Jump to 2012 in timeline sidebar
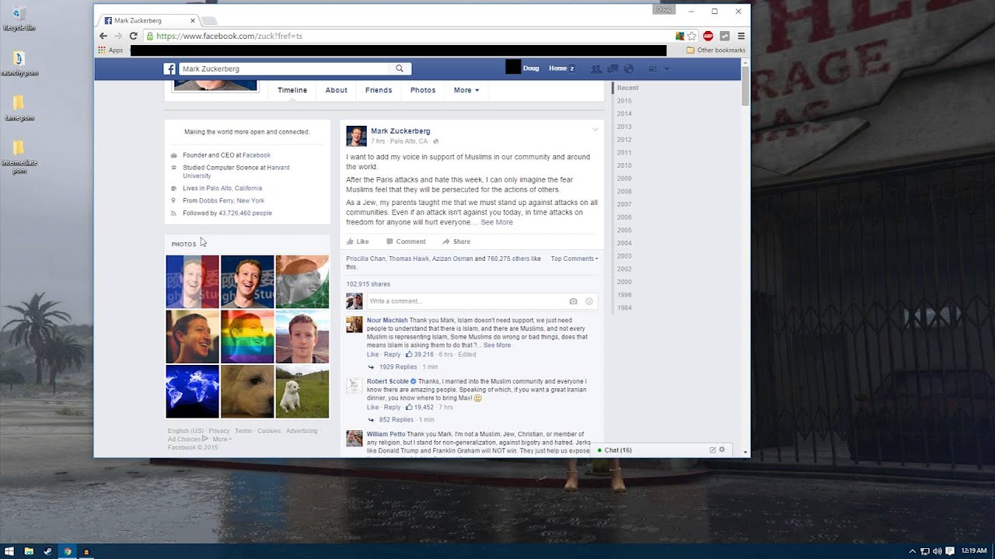 point(624,140)
